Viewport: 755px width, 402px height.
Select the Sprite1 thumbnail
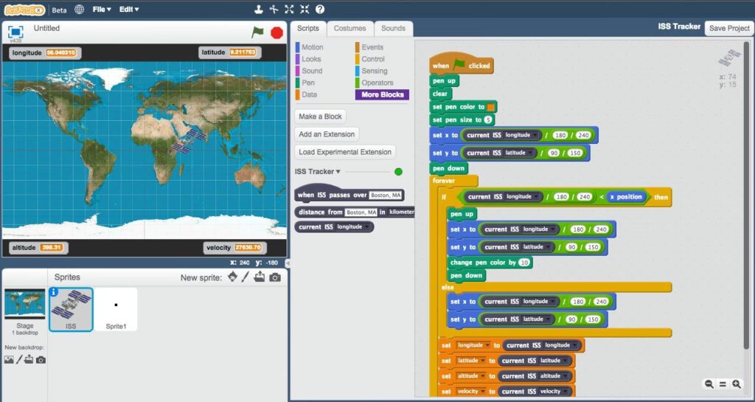116,308
